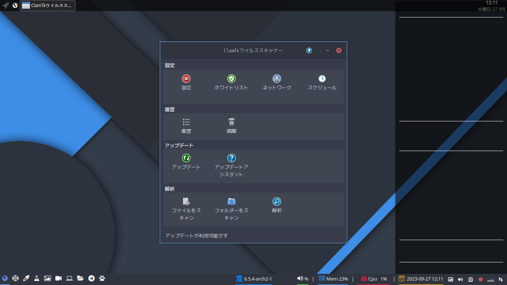The image size is (507, 285).
Task: Minimize the ClamTk window
Action: click(328, 50)
